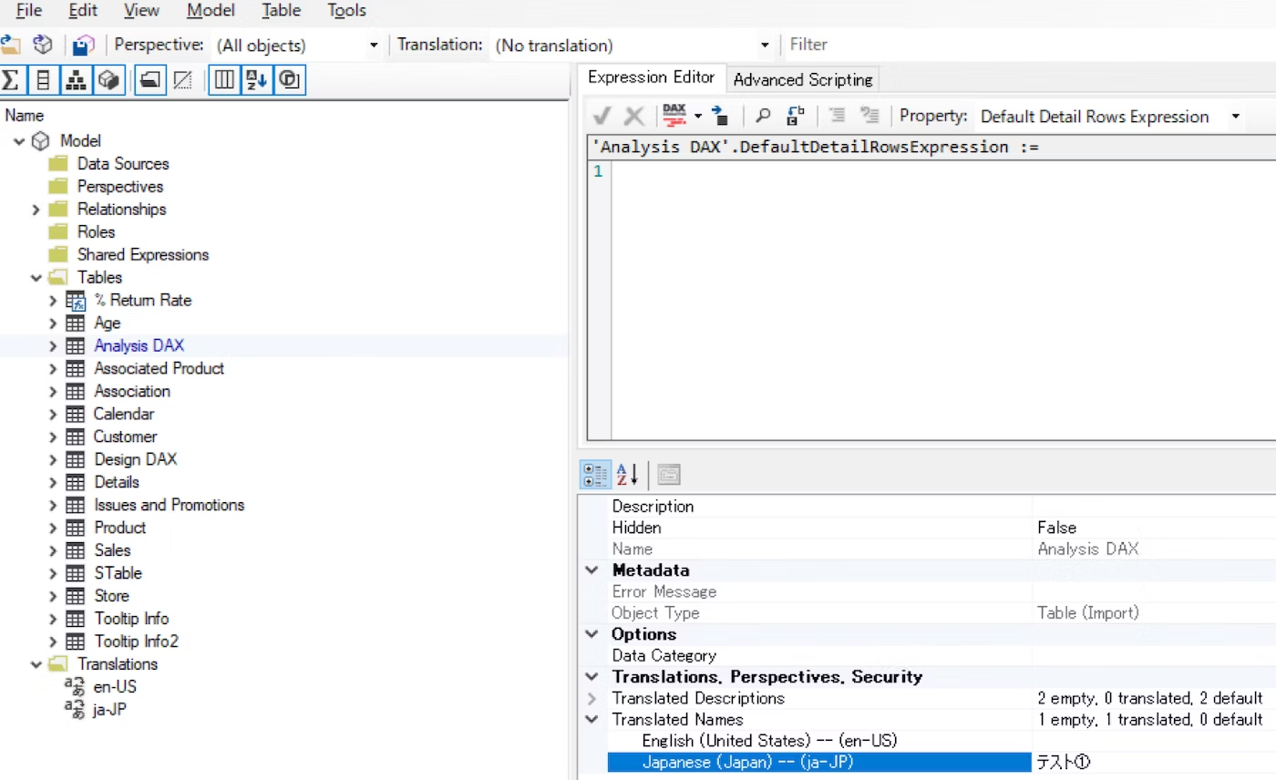Expand the Analysis DAX table
This screenshot has width=1276, height=780.
(53, 346)
